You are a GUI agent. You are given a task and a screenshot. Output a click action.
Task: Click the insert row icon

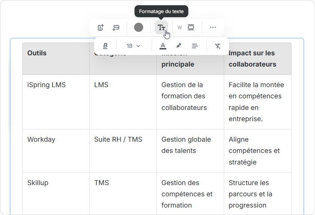(116, 27)
